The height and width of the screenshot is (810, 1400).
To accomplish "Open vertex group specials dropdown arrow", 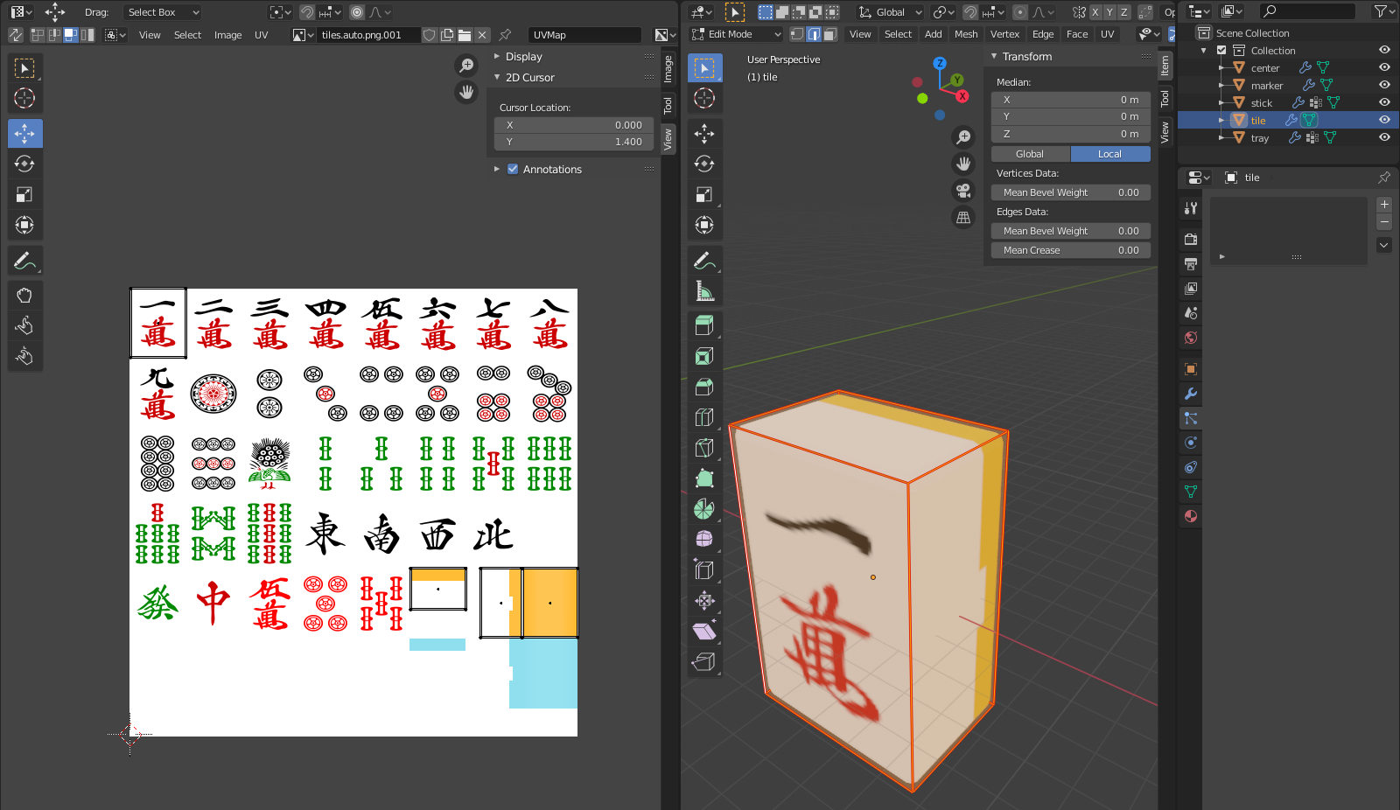I will (1384, 245).
